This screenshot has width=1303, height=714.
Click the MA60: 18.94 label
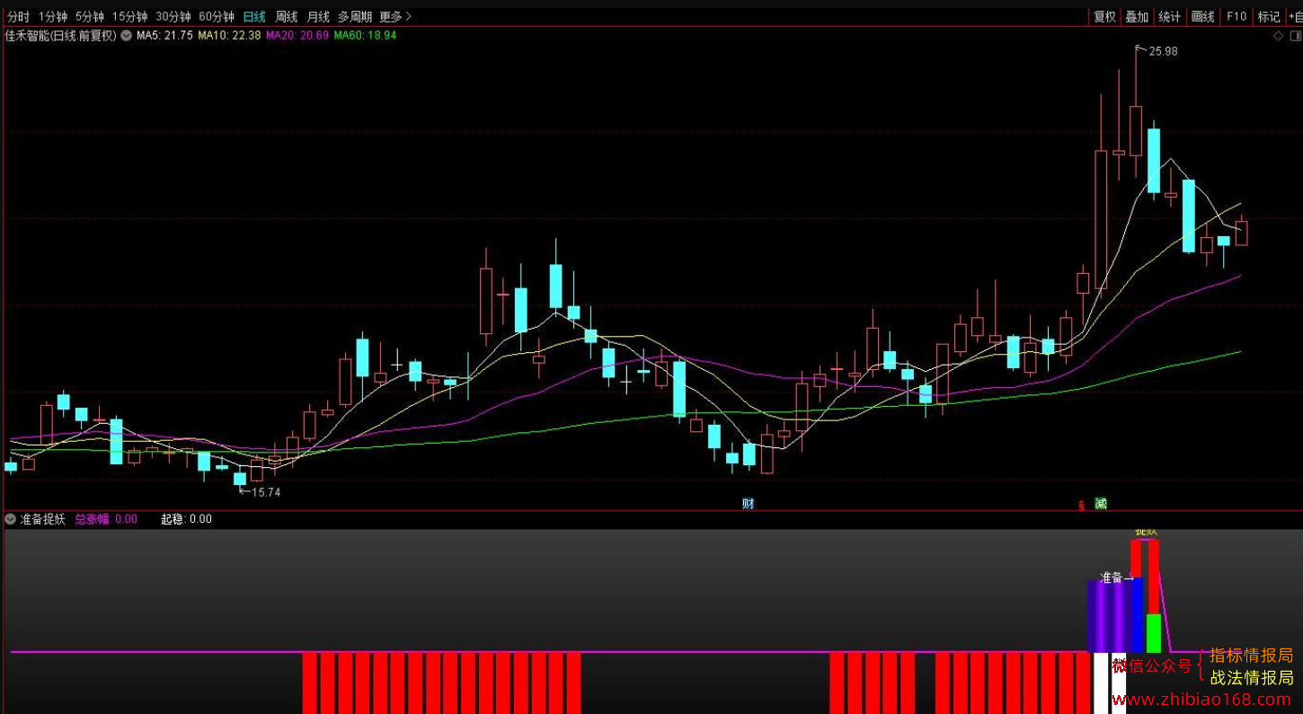click(x=365, y=36)
